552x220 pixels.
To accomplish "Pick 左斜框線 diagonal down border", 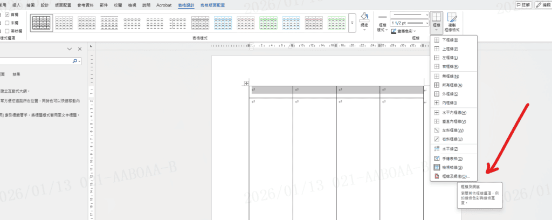I will tap(452, 130).
